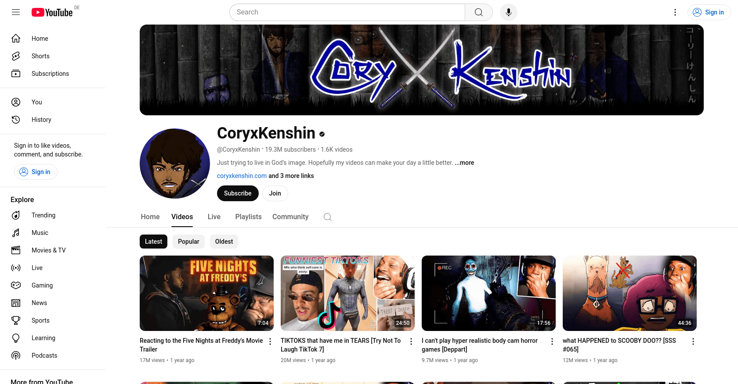Image resolution: width=738 pixels, height=384 pixels.
Task: Expand channel description with ...more
Action: pos(464,163)
